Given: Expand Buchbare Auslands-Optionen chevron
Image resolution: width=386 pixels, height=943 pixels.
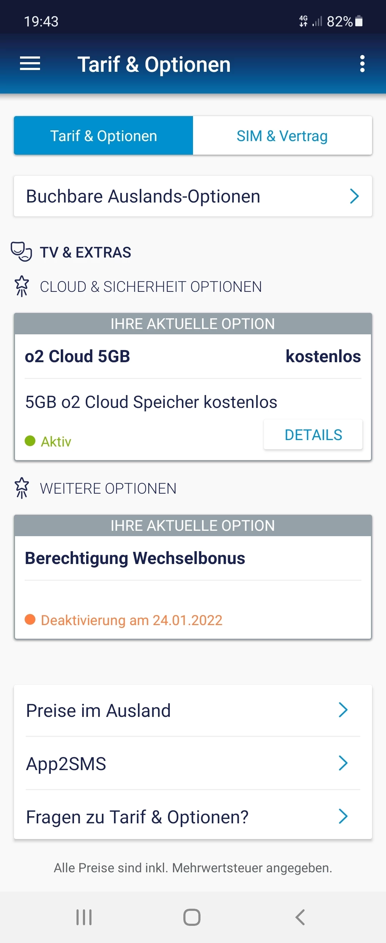Looking at the screenshot, I should [x=354, y=196].
